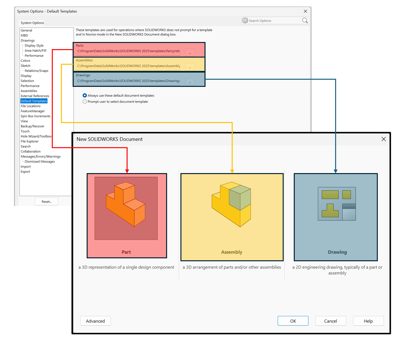This screenshot has width=398, height=340.
Task: Enable Always use these default document templates
Action: (x=85, y=96)
